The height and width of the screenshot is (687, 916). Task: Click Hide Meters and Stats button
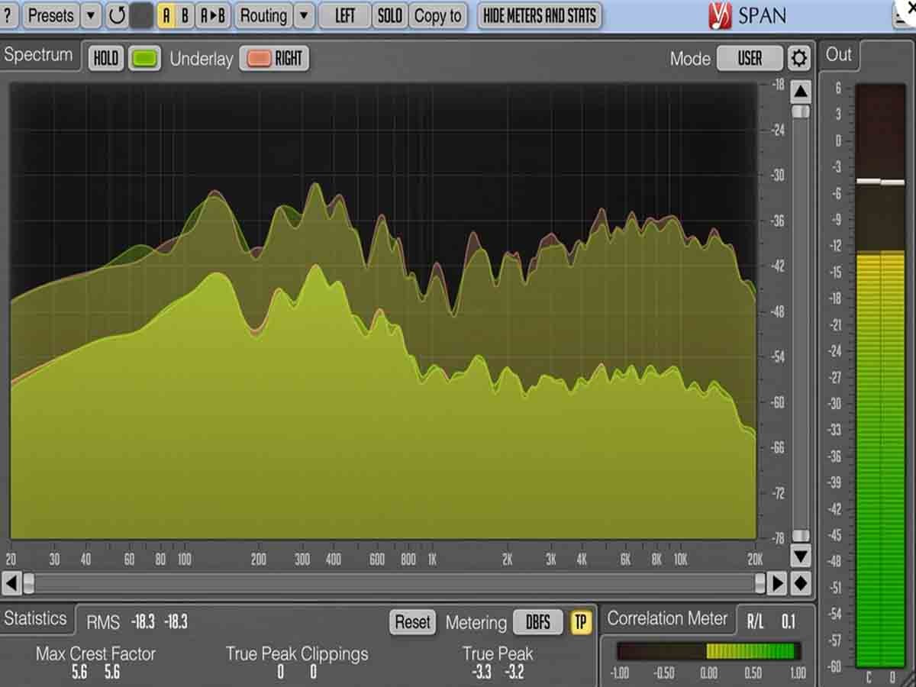539,15
